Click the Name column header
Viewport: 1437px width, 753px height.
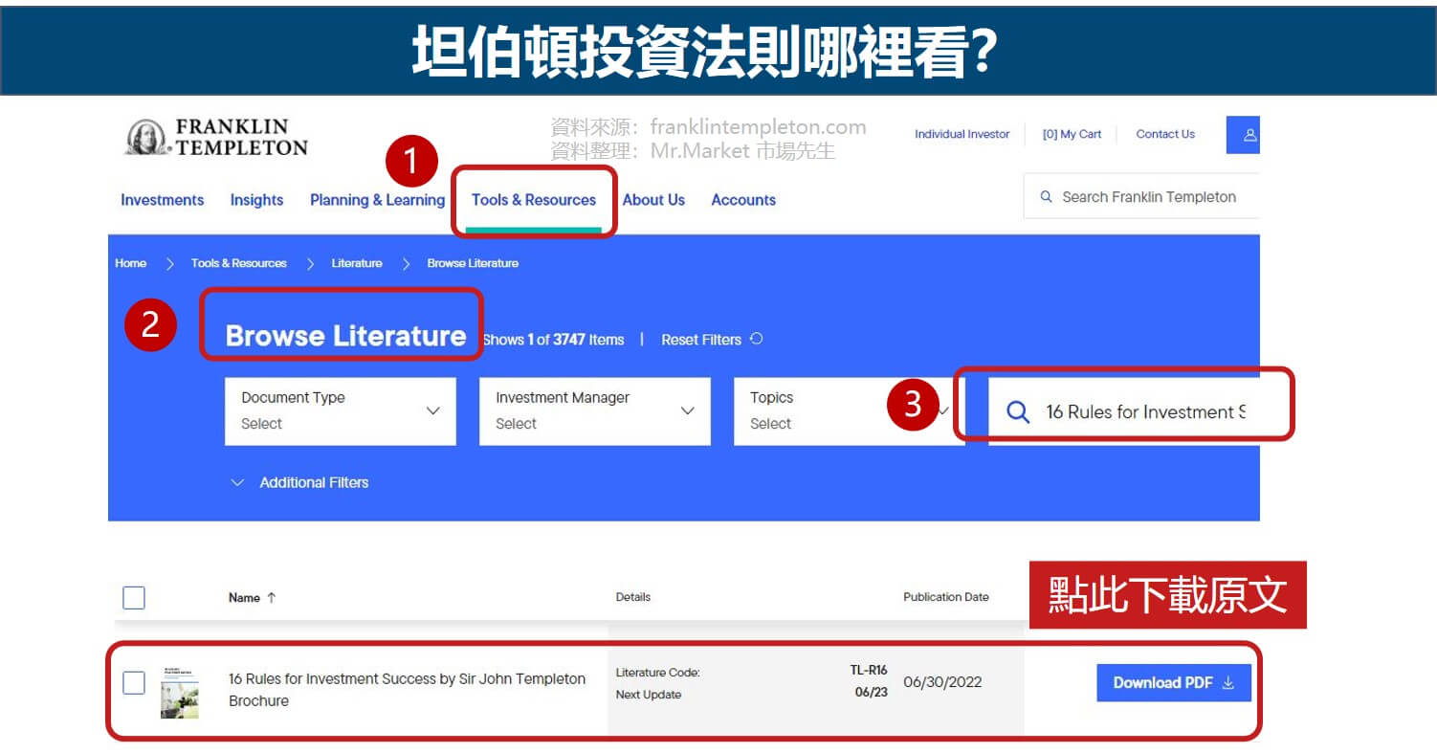pyautogui.click(x=244, y=598)
